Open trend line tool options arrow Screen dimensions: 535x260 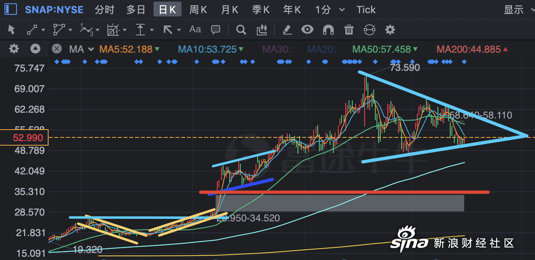(x=44, y=30)
